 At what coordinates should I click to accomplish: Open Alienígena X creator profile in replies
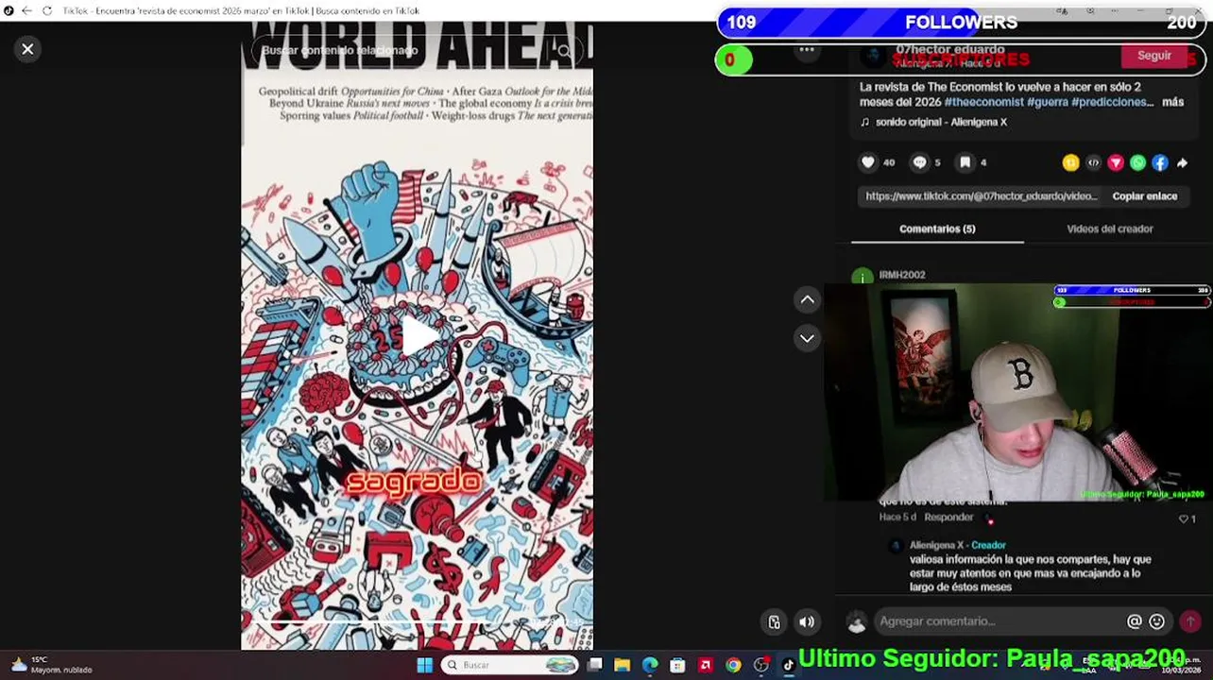(936, 545)
